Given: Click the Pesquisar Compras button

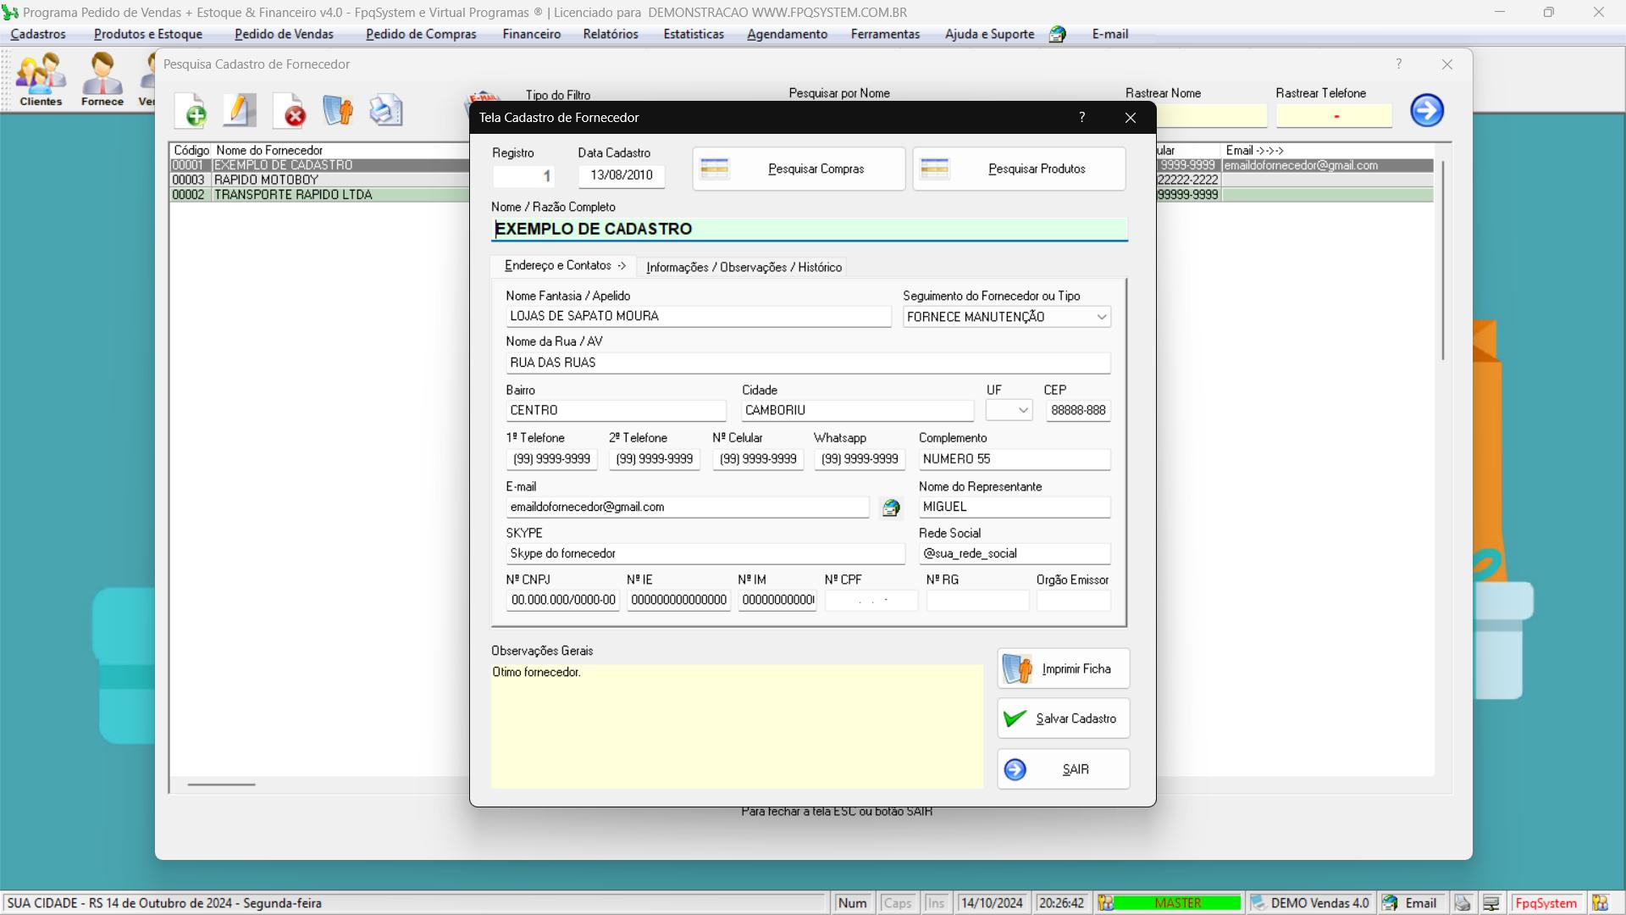Looking at the screenshot, I should pos(799,169).
